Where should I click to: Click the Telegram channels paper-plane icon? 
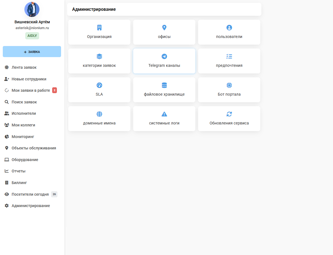point(164,57)
